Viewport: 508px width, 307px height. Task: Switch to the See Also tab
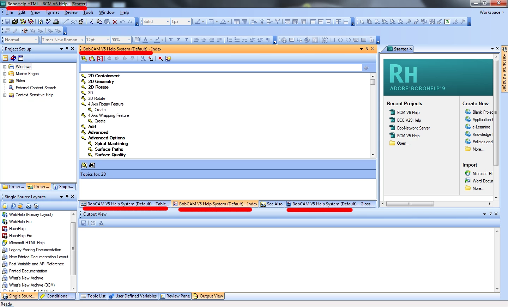(272, 204)
